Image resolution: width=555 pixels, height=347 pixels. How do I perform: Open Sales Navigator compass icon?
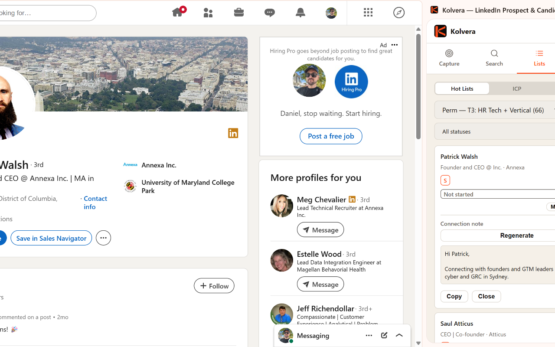[399, 13]
